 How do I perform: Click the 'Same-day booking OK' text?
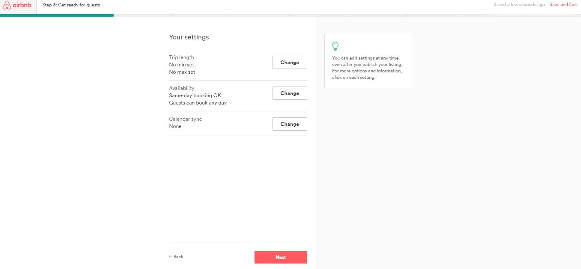pos(195,96)
